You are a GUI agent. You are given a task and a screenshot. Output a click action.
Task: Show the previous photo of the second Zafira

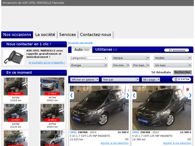pyautogui.click(x=134, y=95)
